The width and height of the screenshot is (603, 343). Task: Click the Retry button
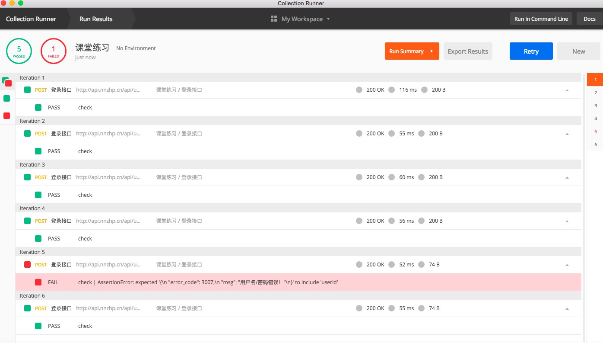(531, 51)
